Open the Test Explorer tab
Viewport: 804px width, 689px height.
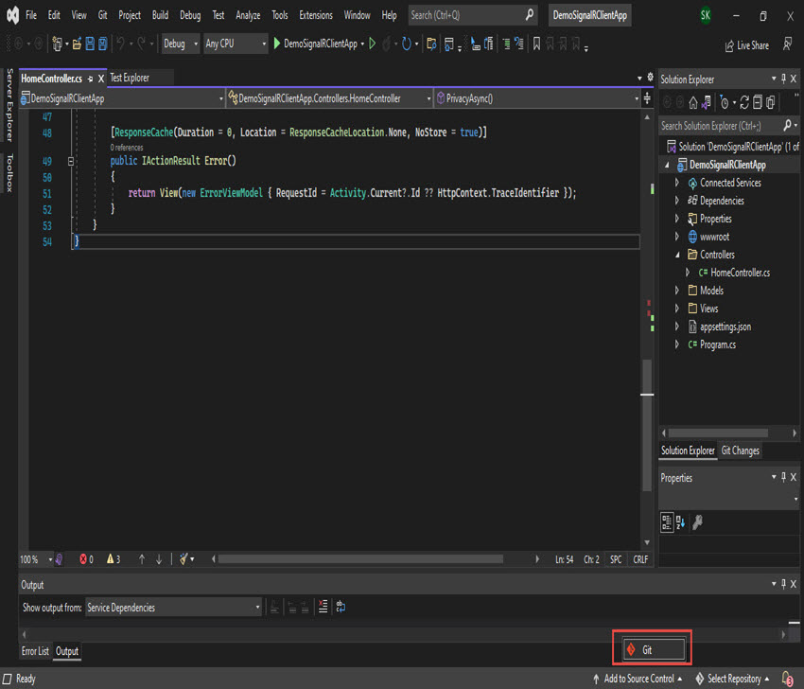pos(132,78)
